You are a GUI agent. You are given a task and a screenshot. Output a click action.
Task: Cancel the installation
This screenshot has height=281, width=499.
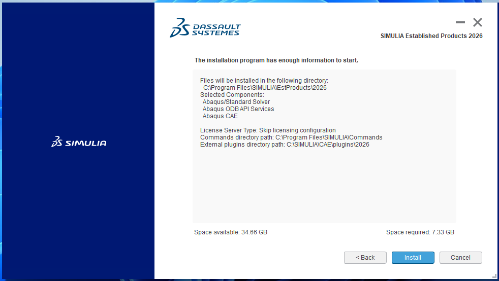point(460,258)
